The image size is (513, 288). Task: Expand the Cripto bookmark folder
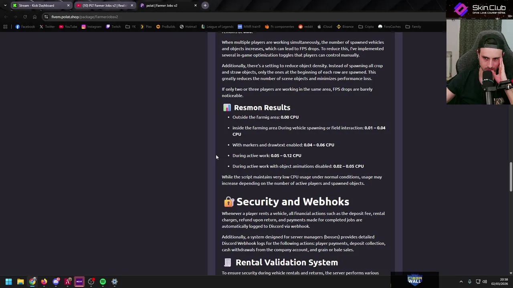[366, 27]
